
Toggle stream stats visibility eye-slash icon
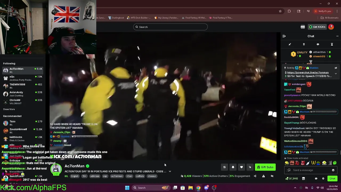click(x=272, y=176)
